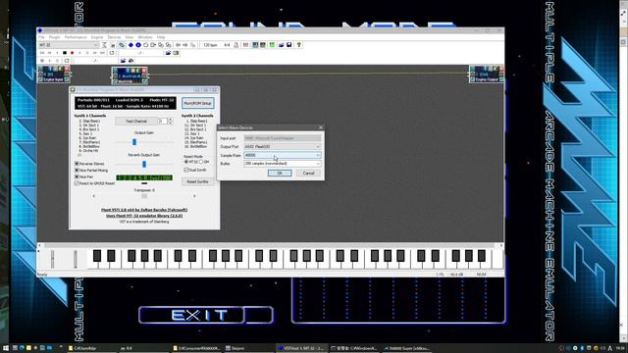
Task: Select the Engine Input node
Action: click(x=54, y=75)
